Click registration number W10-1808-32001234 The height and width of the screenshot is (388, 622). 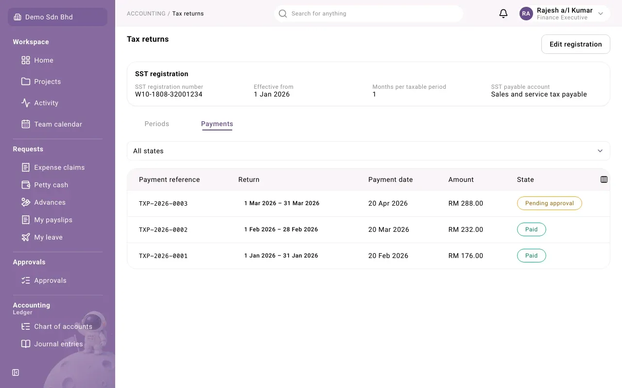tap(169, 94)
